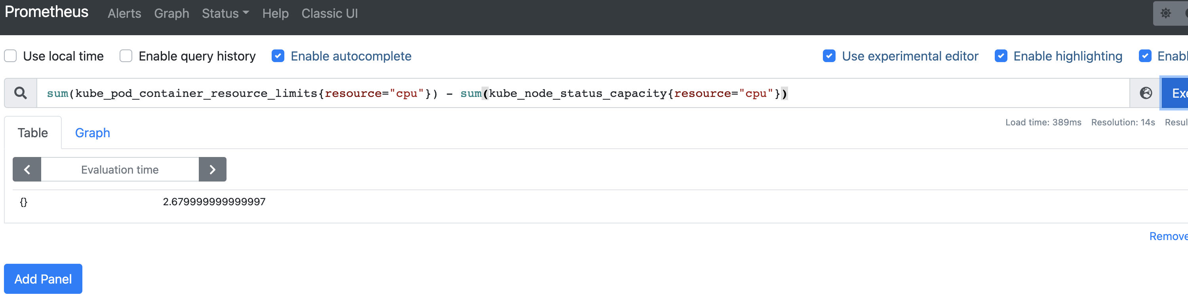This screenshot has width=1188, height=297.
Task: Toggle the theme sun icon in navbar
Action: click(1165, 13)
